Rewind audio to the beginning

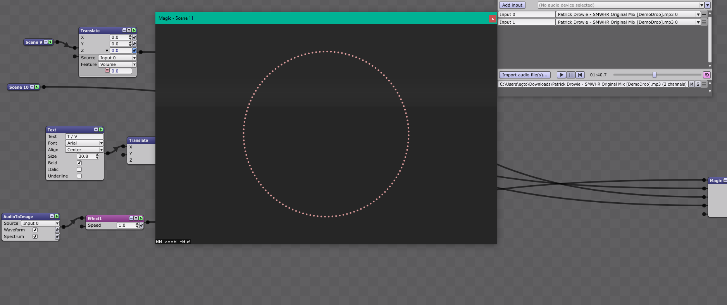[x=580, y=75]
